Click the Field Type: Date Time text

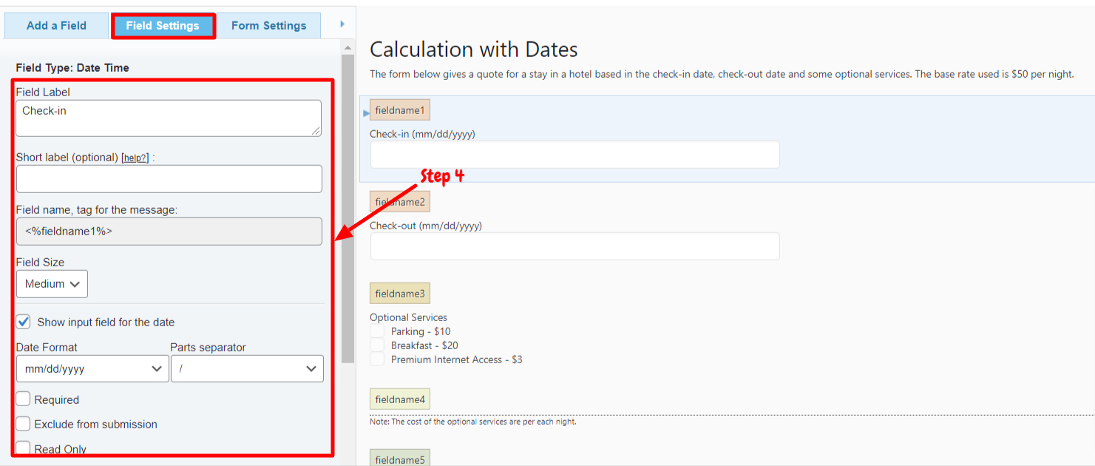[72, 67]
